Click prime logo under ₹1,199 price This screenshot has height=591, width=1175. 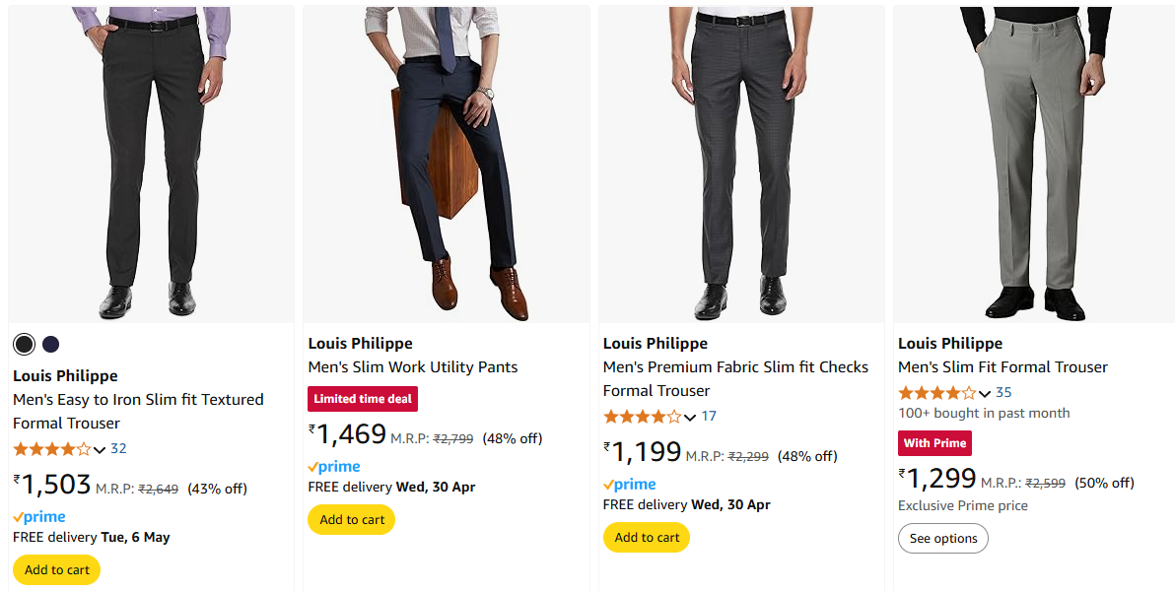pos(629,485)
